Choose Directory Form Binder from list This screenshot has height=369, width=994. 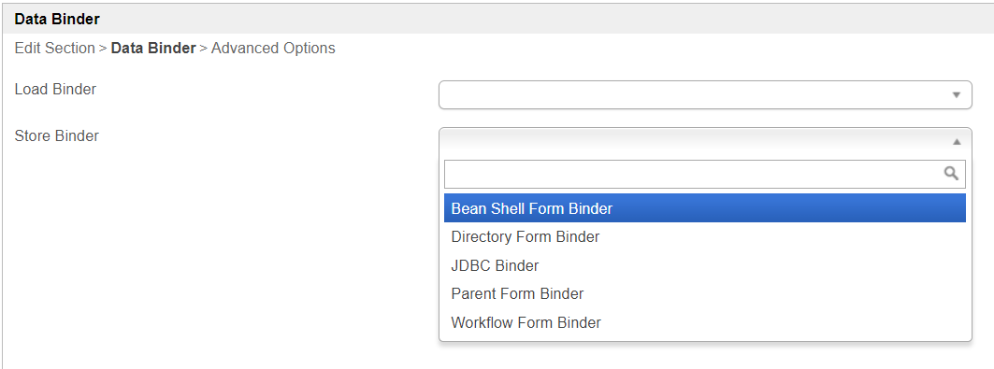pyautogui.click(x=705, y=236)
